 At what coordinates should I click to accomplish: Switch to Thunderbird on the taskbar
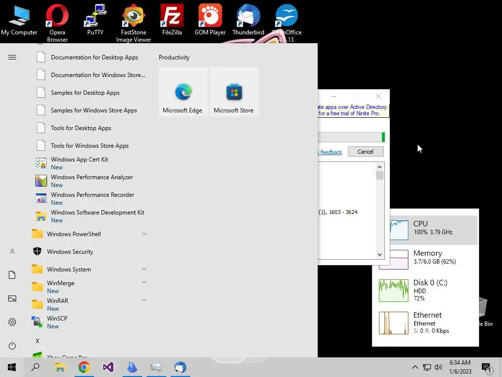point(180,367)
